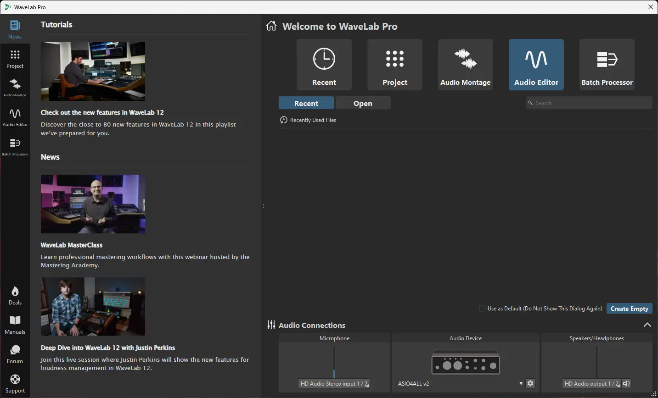Viewport: 658px width, 398px height.
Task: Select the Audio Editor tile
Action: tap(536, 65)
